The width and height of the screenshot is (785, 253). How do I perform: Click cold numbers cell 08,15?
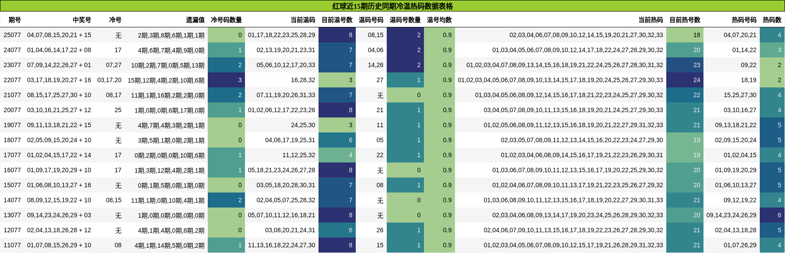coord(114,200)
